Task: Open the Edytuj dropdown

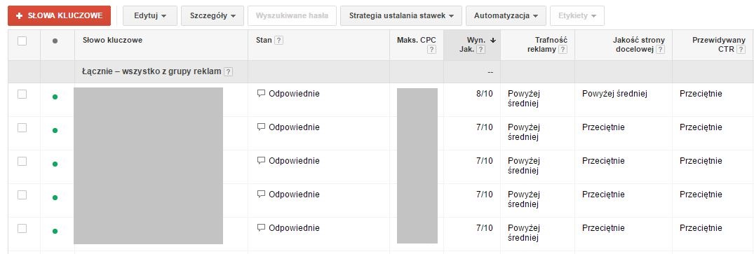Action: (150, 16)
